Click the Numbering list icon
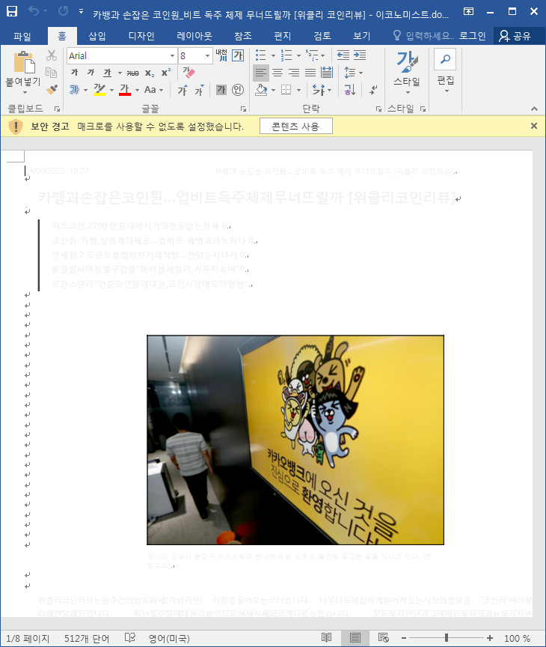 (286, 55)
